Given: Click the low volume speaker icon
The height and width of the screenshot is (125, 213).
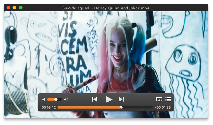Looking at the screenshot, I should click(44, 100).
